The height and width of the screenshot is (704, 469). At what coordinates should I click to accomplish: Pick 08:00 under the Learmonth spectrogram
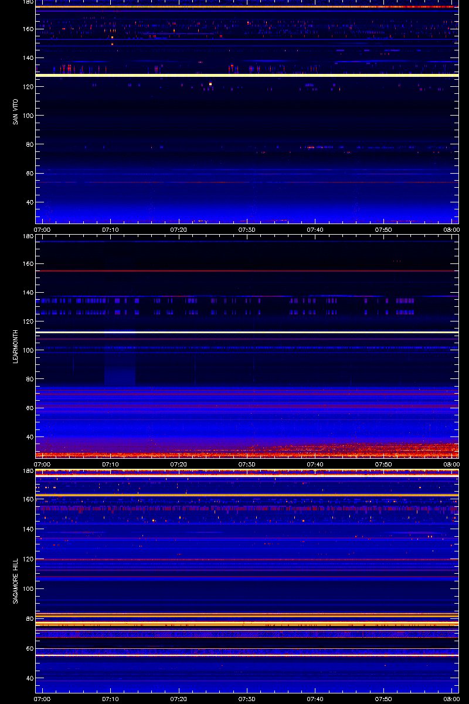(451, 464)
